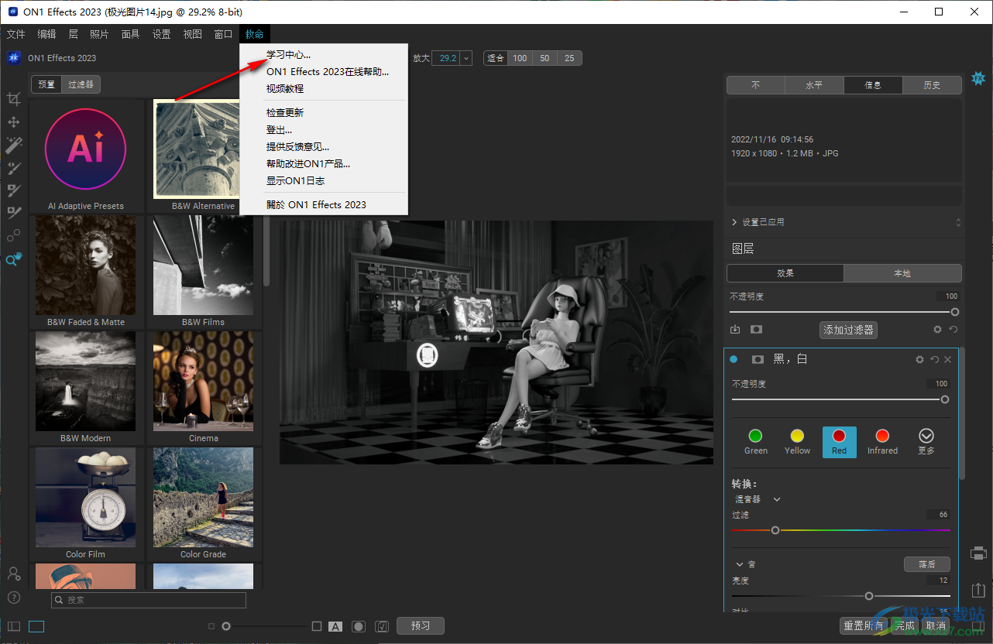Pick the sixth brush tool in left toolbar

coord(13,213)
